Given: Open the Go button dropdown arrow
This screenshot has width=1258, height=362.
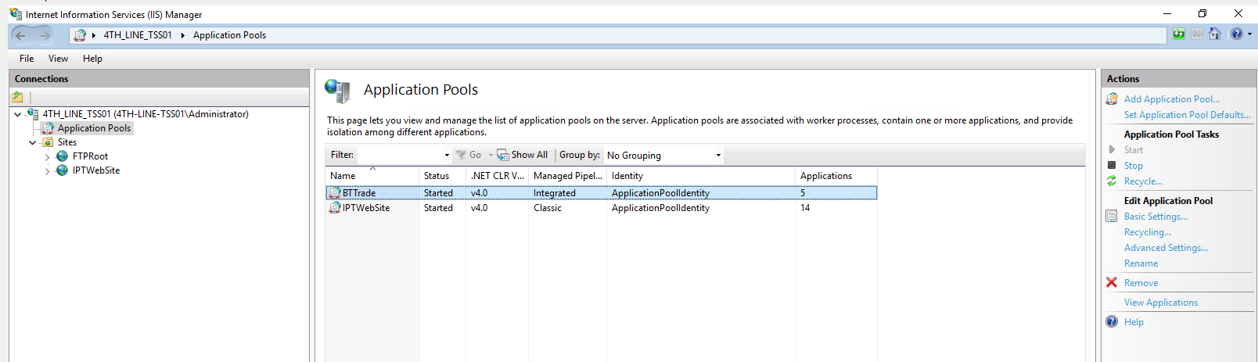Looking at the screenshot, I should click(491, 155).
